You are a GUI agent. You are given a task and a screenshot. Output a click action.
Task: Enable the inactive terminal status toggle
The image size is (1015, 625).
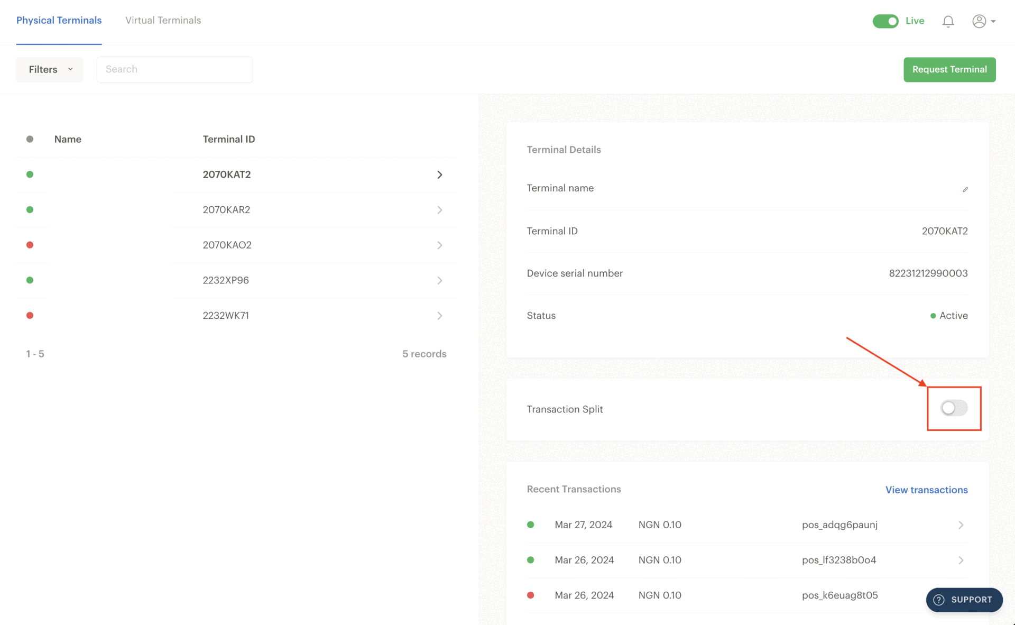tap(953, 408)
